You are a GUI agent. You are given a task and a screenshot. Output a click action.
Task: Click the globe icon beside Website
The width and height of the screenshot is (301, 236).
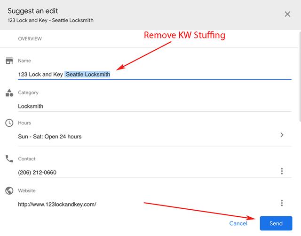pyautogui.click(x=9, y=190)
